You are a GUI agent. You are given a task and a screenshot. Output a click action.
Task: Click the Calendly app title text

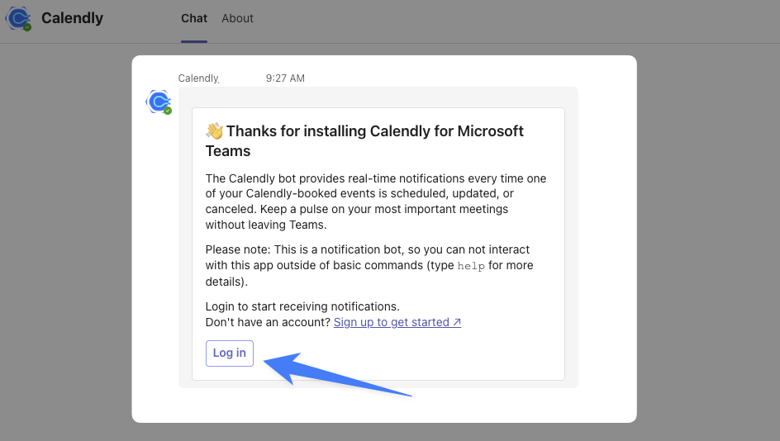point(72,18)
